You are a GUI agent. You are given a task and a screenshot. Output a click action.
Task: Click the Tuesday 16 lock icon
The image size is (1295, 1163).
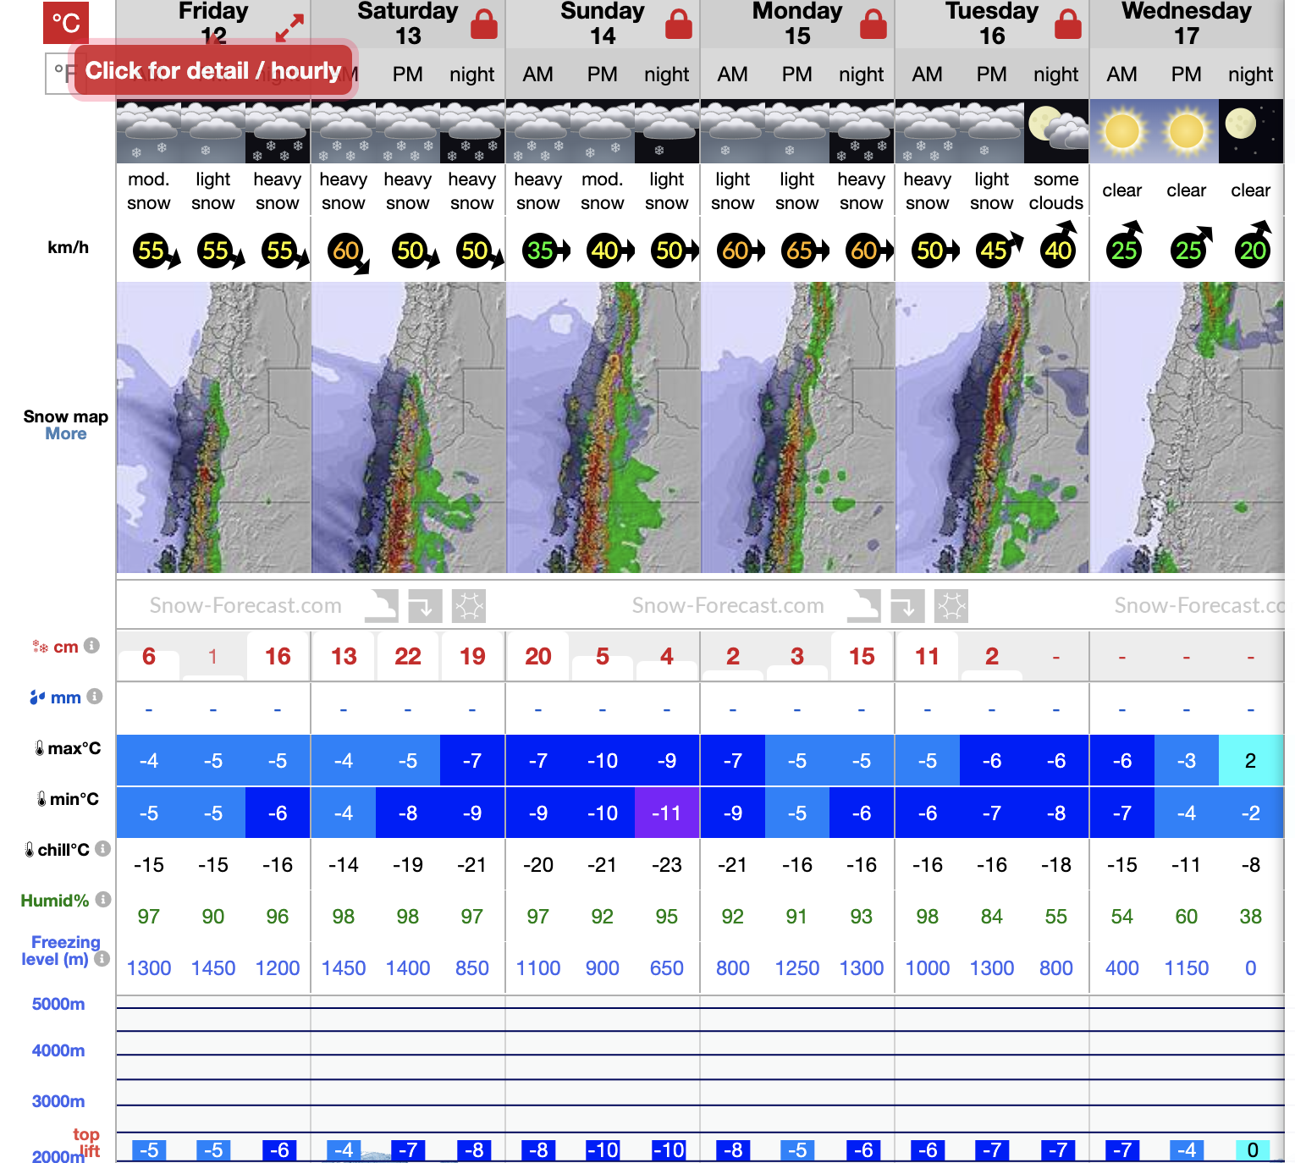point(1068,25)
